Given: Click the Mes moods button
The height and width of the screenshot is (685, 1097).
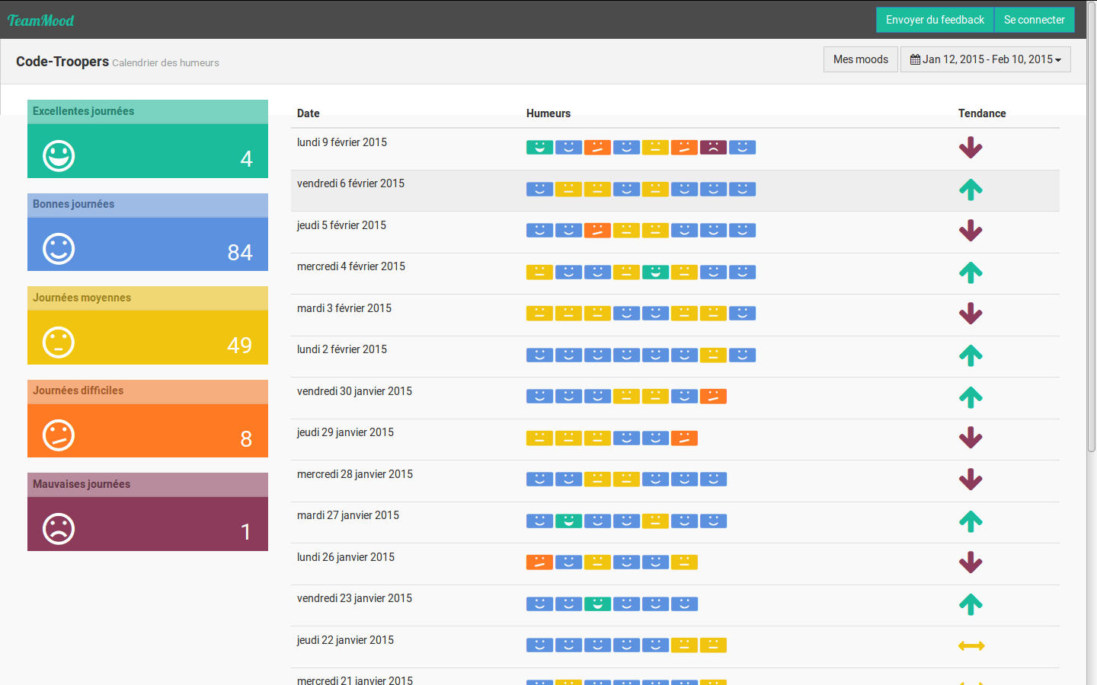Looking at the screenshot, I should click(860, 59).
